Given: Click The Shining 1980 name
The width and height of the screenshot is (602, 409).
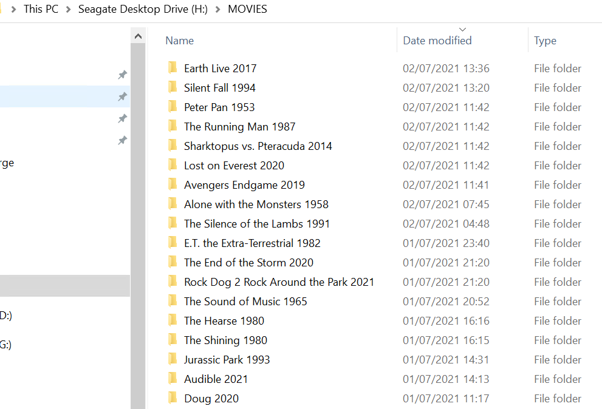Looking at the screenshot, I should [226, 340].
